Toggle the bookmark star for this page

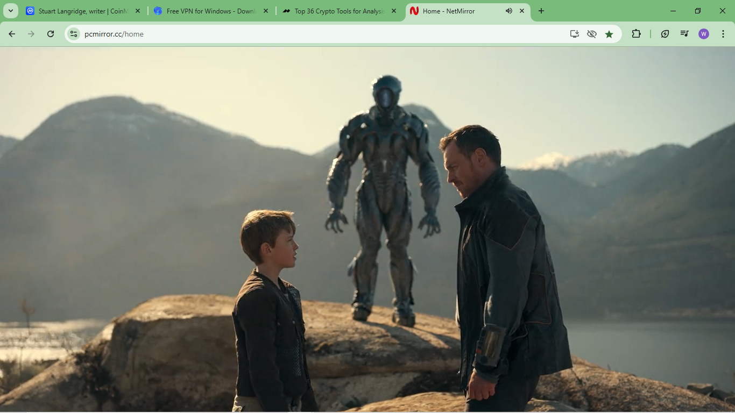pos(609,34)
